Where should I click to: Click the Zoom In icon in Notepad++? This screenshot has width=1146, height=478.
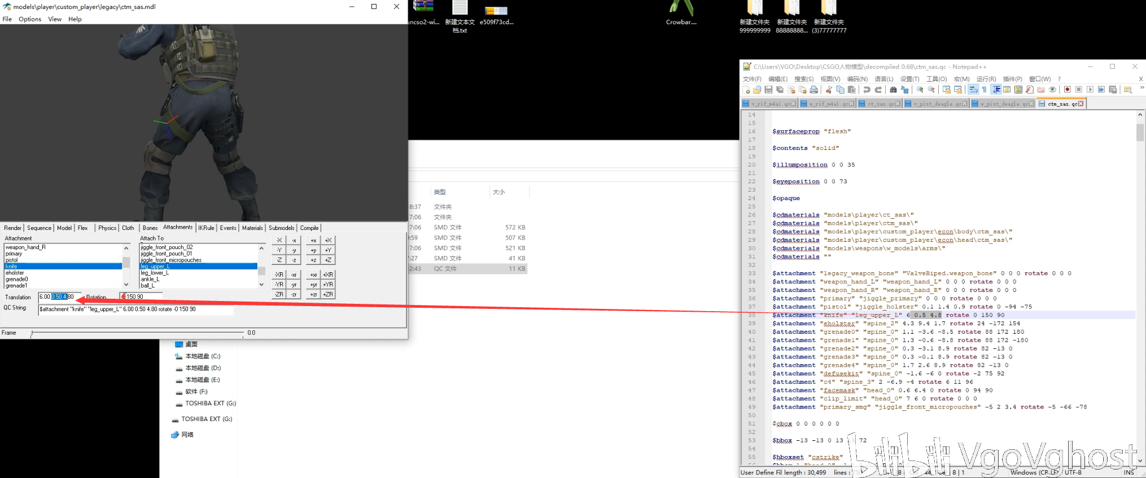(x=920, y=90)
